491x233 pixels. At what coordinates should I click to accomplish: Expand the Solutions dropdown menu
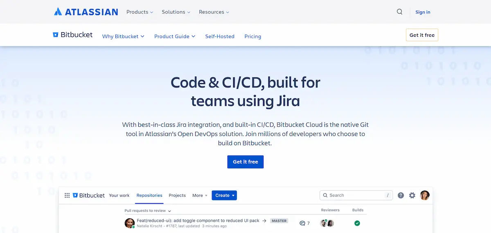point(176,12)
